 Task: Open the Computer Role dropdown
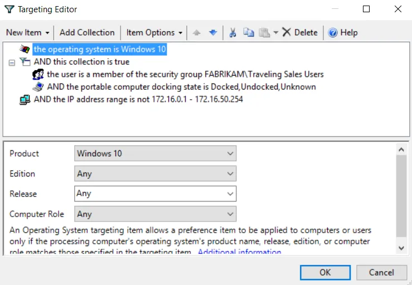(156, 214)
